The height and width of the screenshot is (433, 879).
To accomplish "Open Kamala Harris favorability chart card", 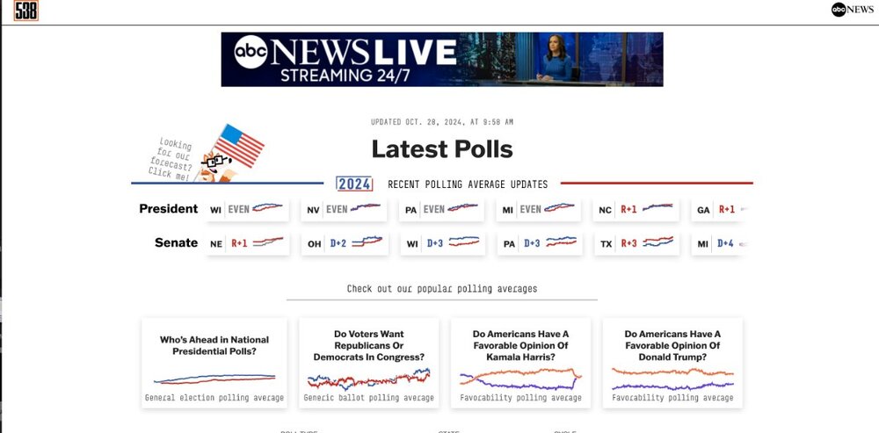I will 520,363.
